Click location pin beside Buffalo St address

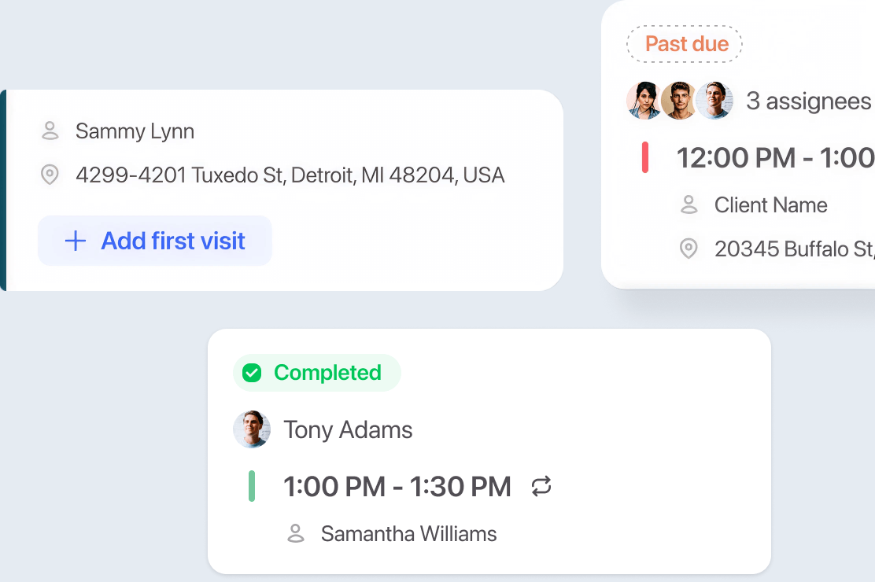[x=689, y=249]
